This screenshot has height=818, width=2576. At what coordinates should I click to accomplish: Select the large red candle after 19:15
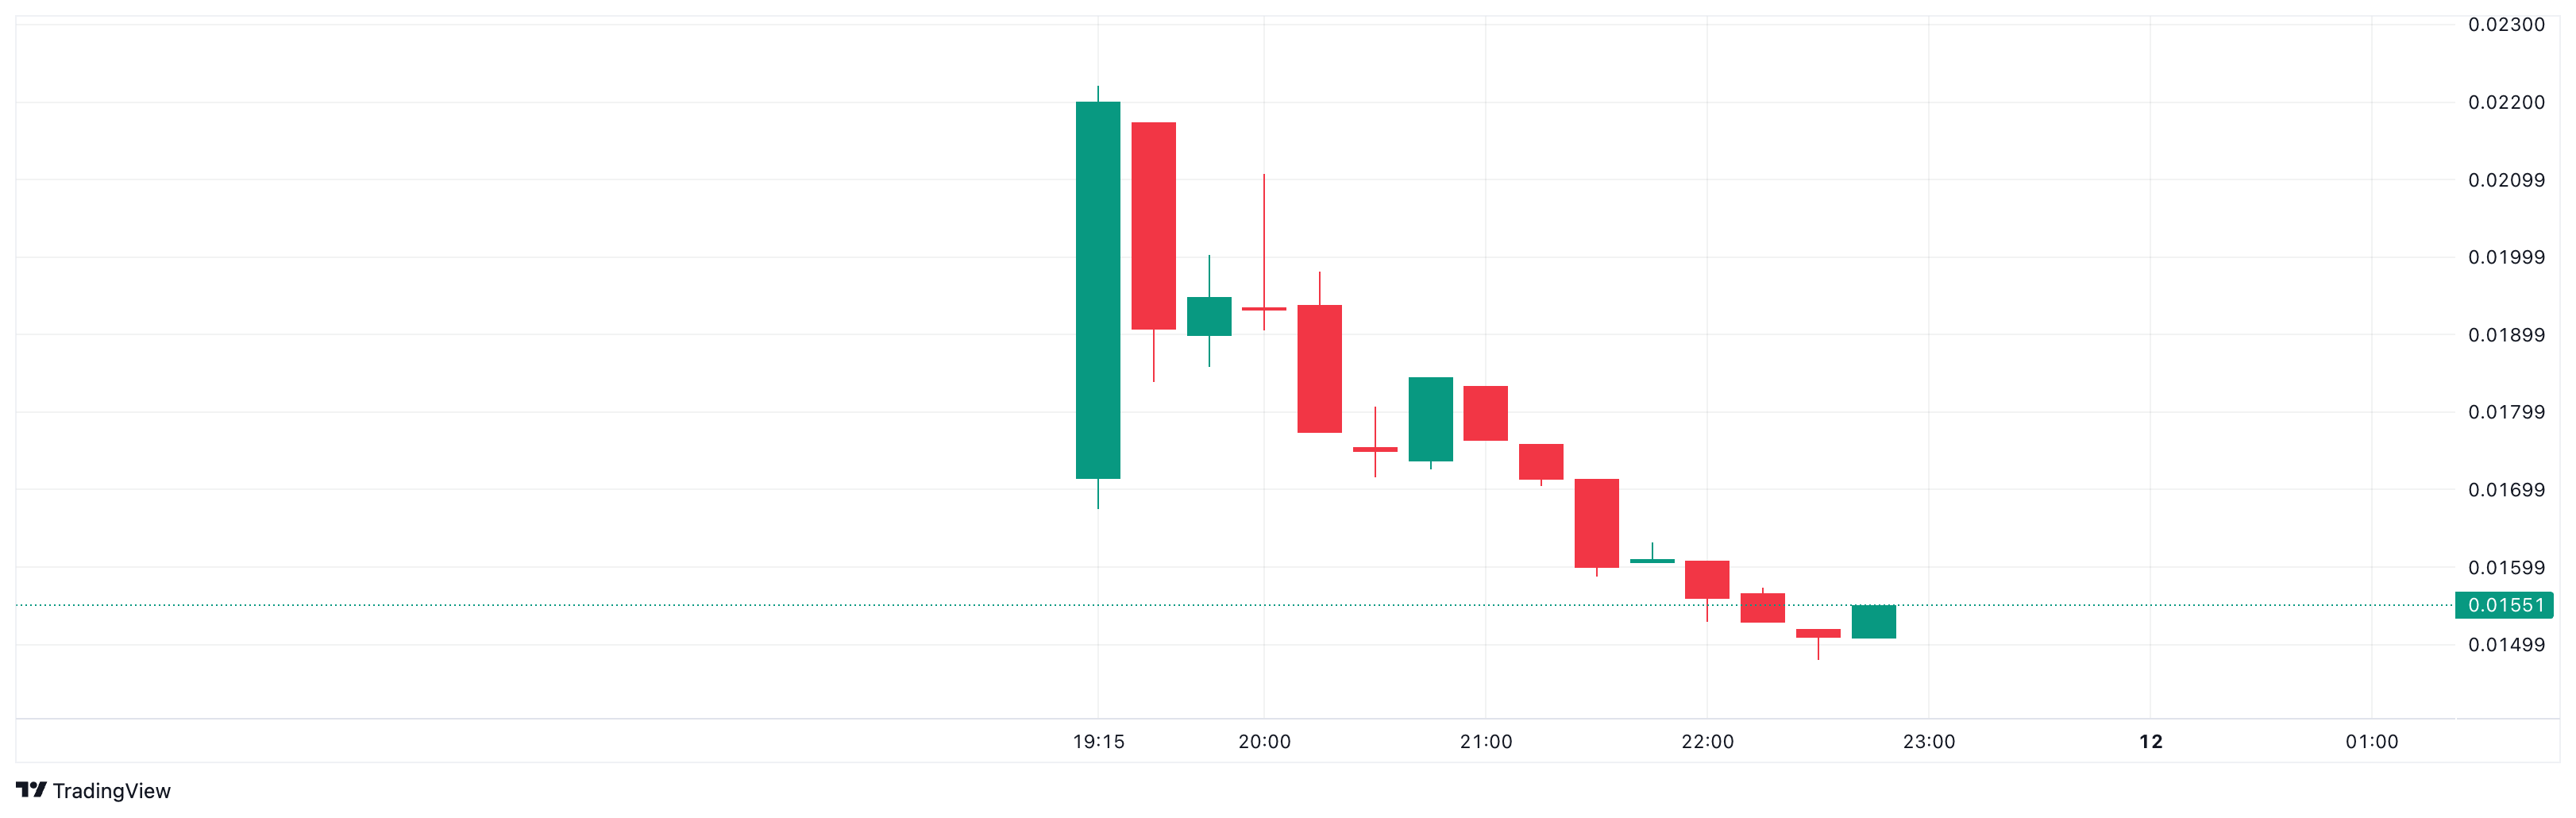(1153, 225)
